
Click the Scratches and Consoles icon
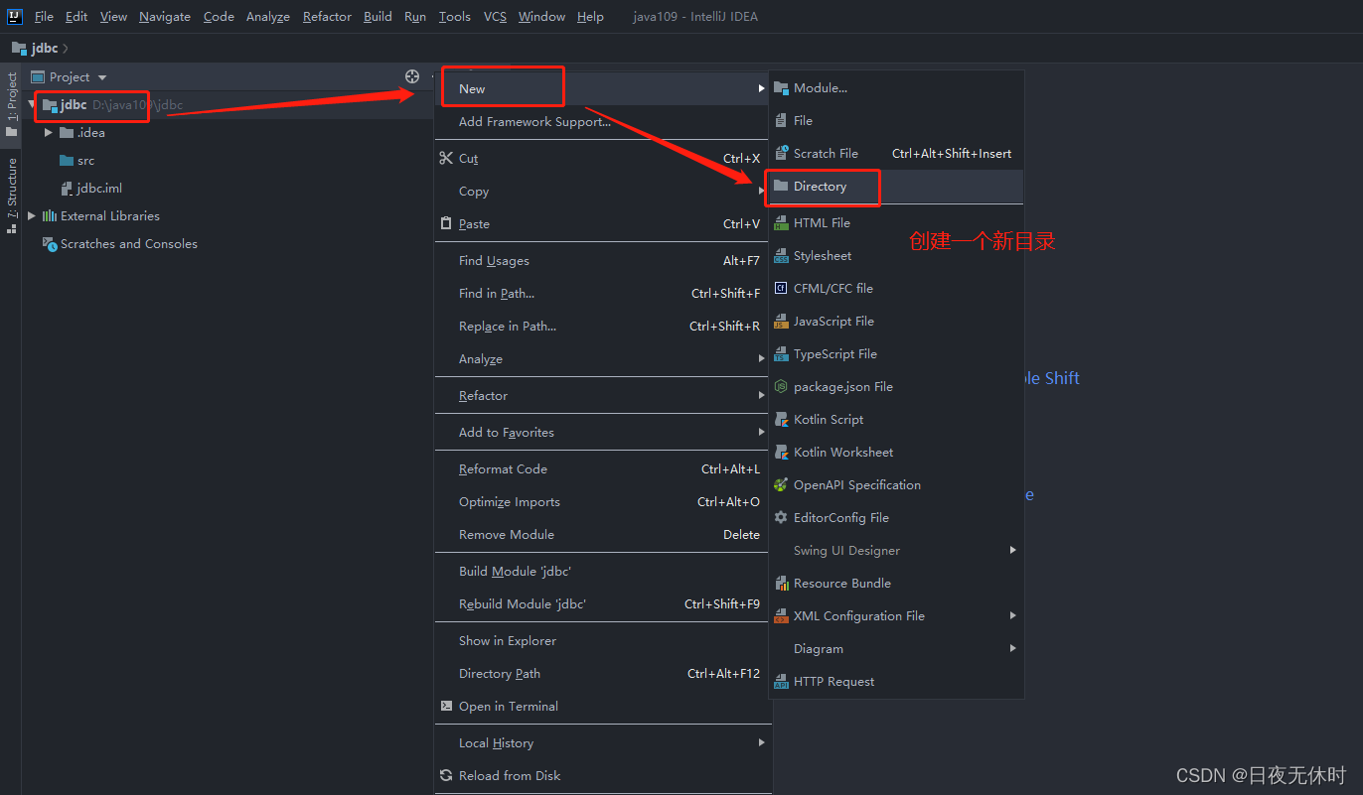coord(50,243)
